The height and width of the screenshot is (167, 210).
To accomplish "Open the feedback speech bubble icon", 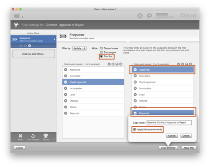I will (x=149, y=15).
